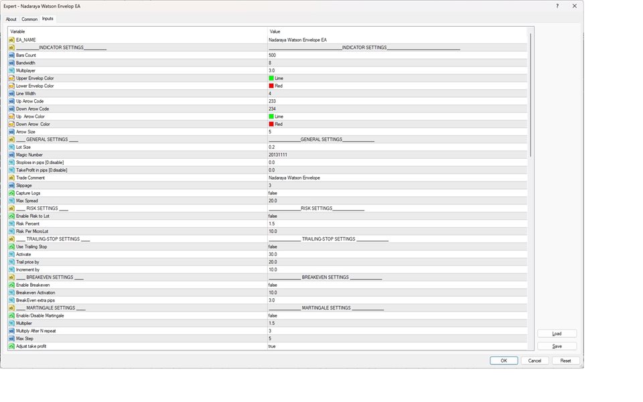The height and width of the screenshot is (402, 643).
Task: Click the OK button
Action: click(504, 360)
